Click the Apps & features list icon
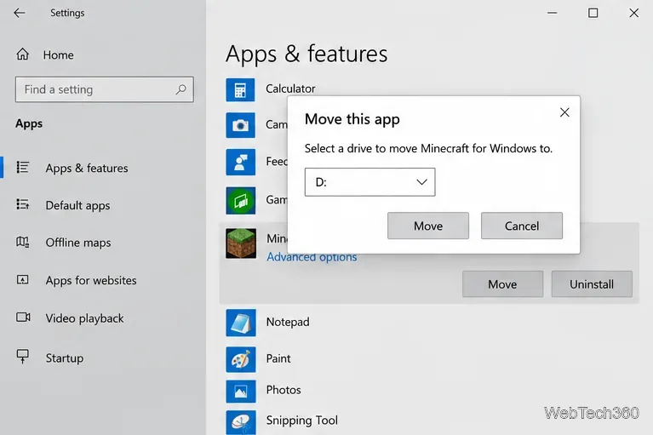This screenshot has width=653, height=435. click(22, 168)
